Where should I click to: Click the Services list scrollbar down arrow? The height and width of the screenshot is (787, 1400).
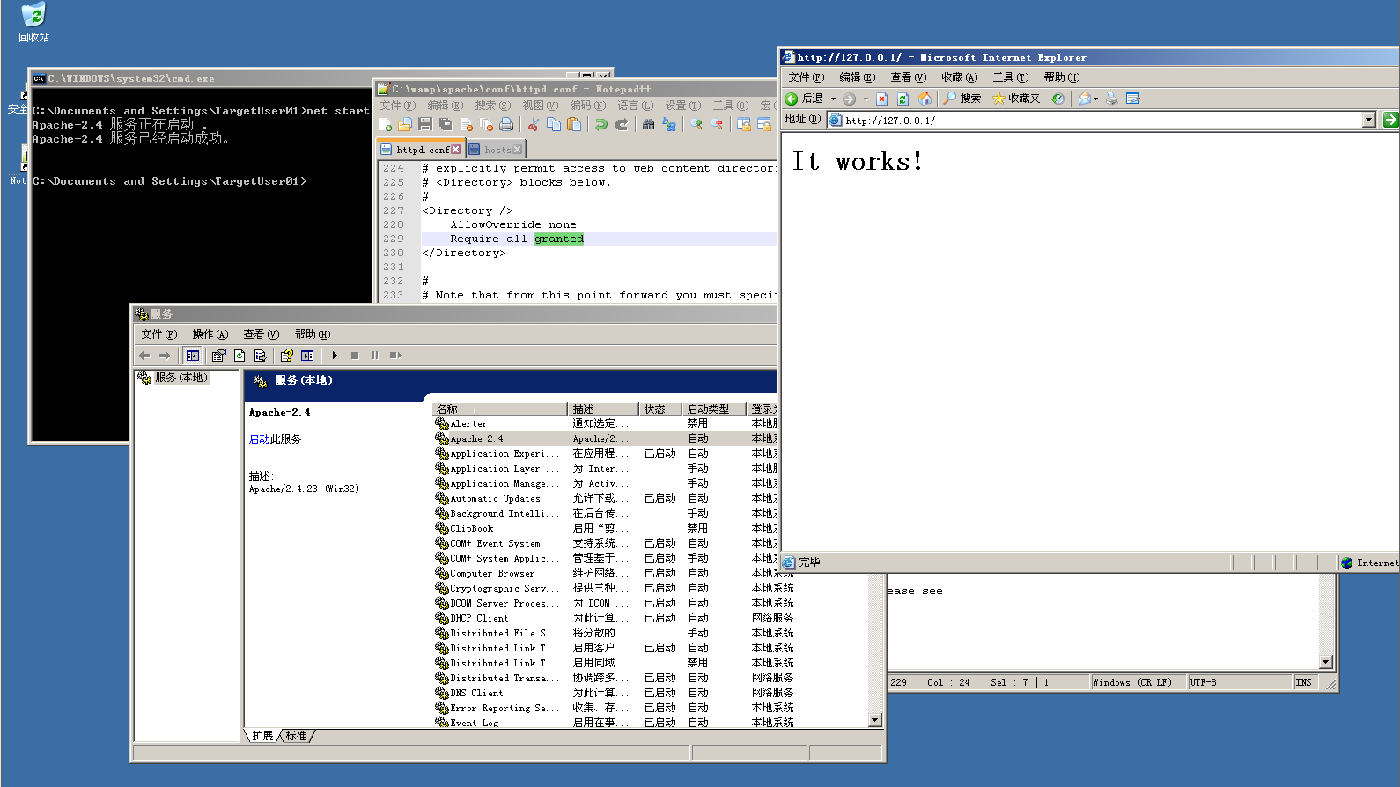coord(874,720)
